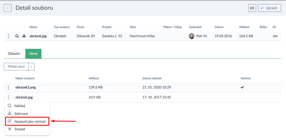Click magnifier preview icon in file row
This screenshot has height=140, width=286.
[x=17, y=36]
